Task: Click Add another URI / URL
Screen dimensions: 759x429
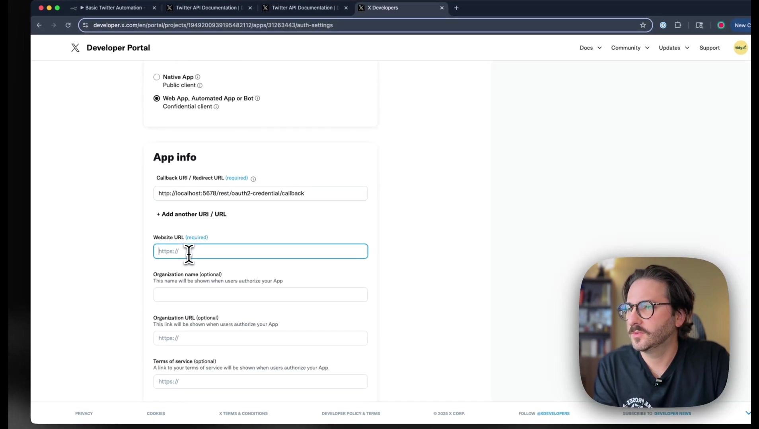Action: point(191,214)
